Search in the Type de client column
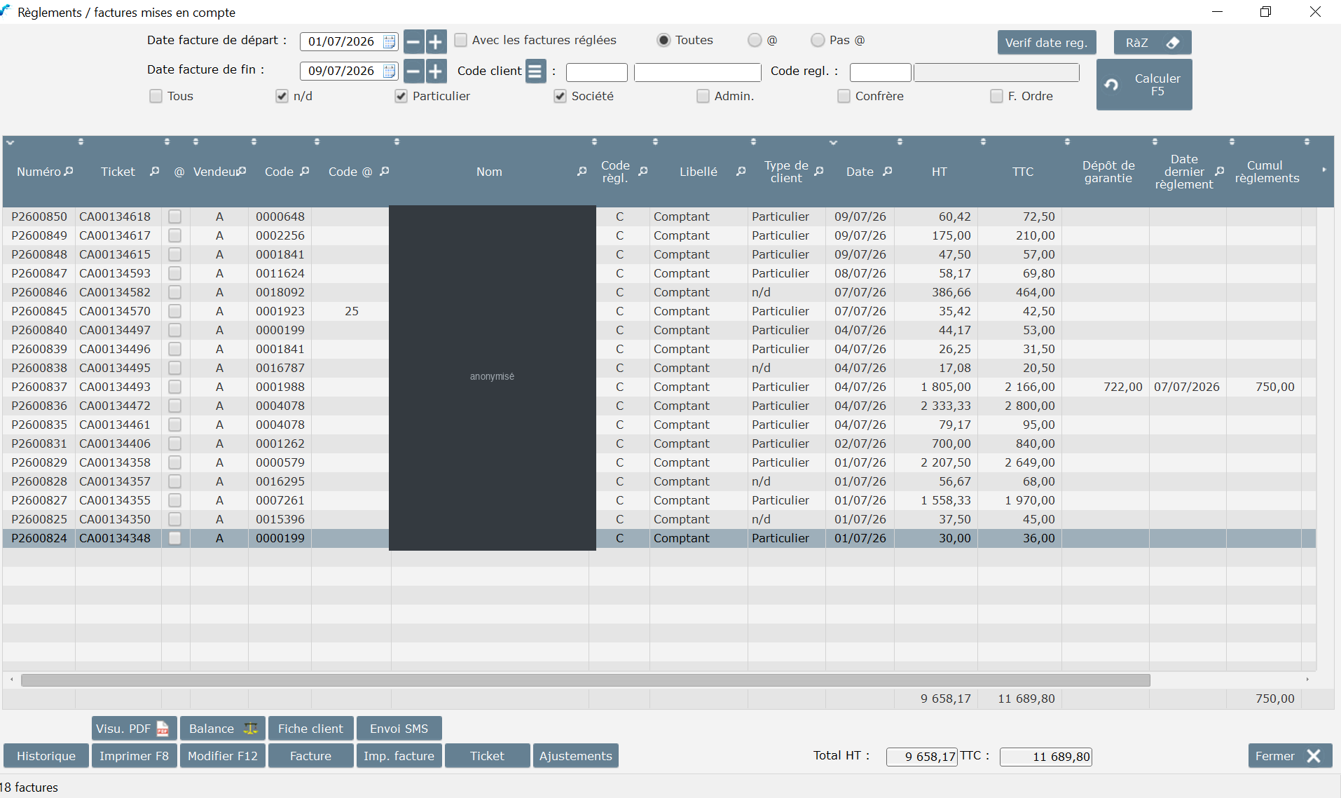The width and height of the screenshot is (1341, 798). click(x=819, y=171)
